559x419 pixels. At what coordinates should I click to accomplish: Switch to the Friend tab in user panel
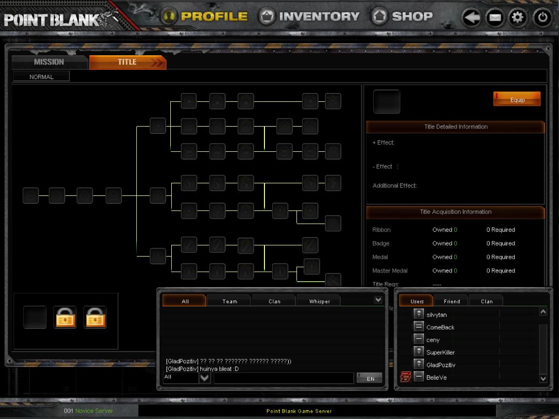coord(451,301)
